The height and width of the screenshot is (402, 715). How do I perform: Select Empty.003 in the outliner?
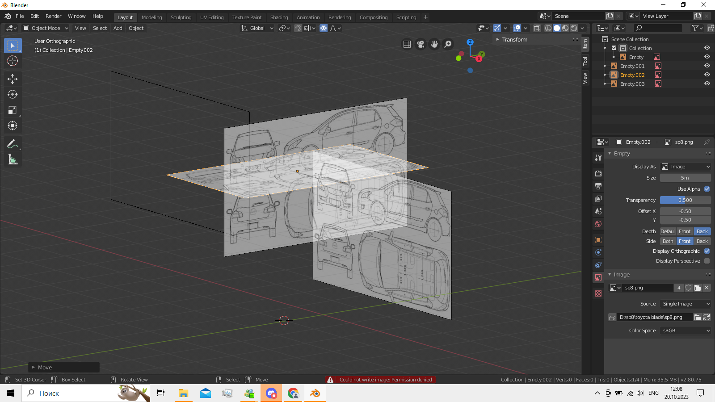(632, 84)
